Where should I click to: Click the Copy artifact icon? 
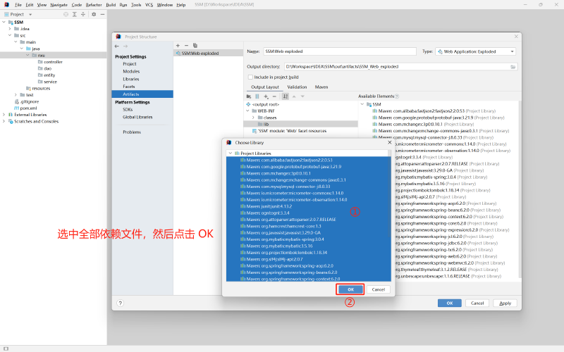[195, 46]
